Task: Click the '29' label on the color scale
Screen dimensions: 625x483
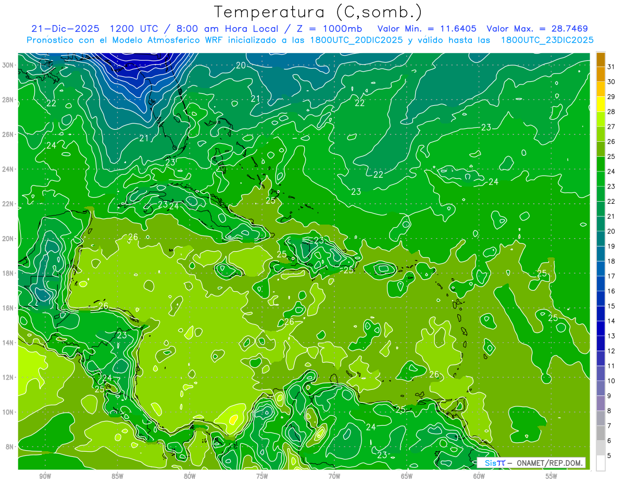Action: [611, 97]
